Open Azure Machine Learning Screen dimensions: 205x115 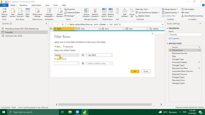click(192, 16)
